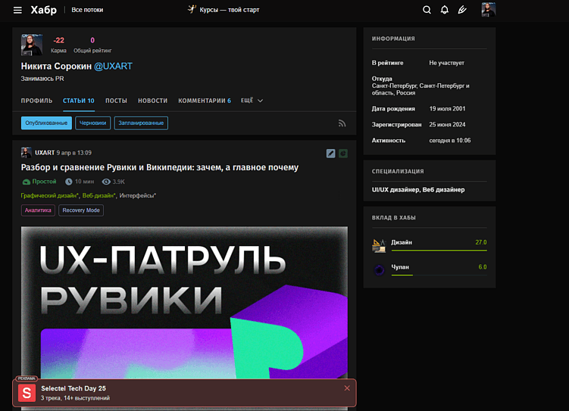This screenshot has width=569, height=411.
Task: Select the СТАТЬИ 10 tab
Action: (78, 101)
